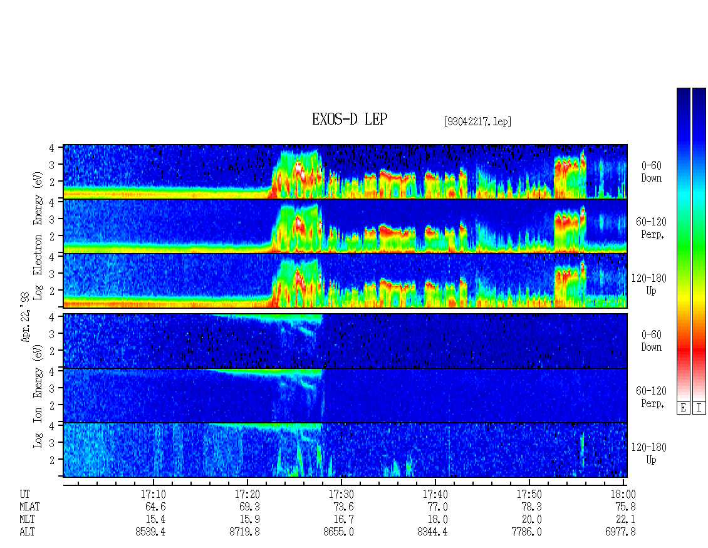This screenshot has width=708, height=548.
Task: Click the Log Ion Energy (eV) axis label
Action: click(38, 396)
